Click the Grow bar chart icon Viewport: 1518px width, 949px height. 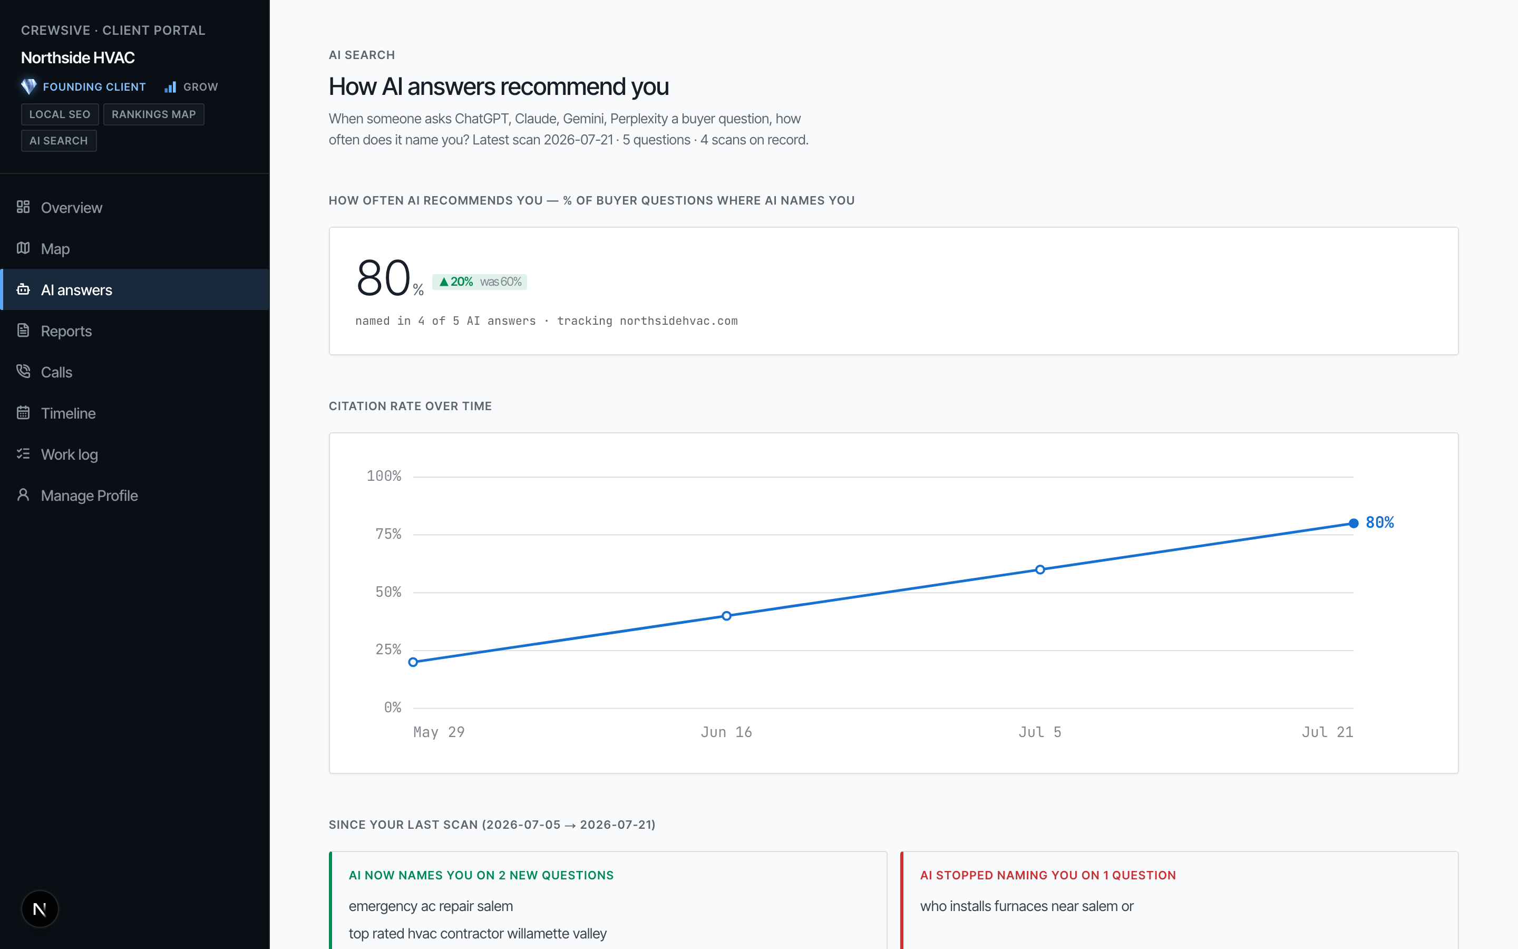(171, 86)
